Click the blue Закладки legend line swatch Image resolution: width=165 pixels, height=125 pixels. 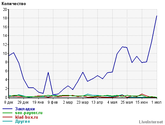[x=7, y=109]
